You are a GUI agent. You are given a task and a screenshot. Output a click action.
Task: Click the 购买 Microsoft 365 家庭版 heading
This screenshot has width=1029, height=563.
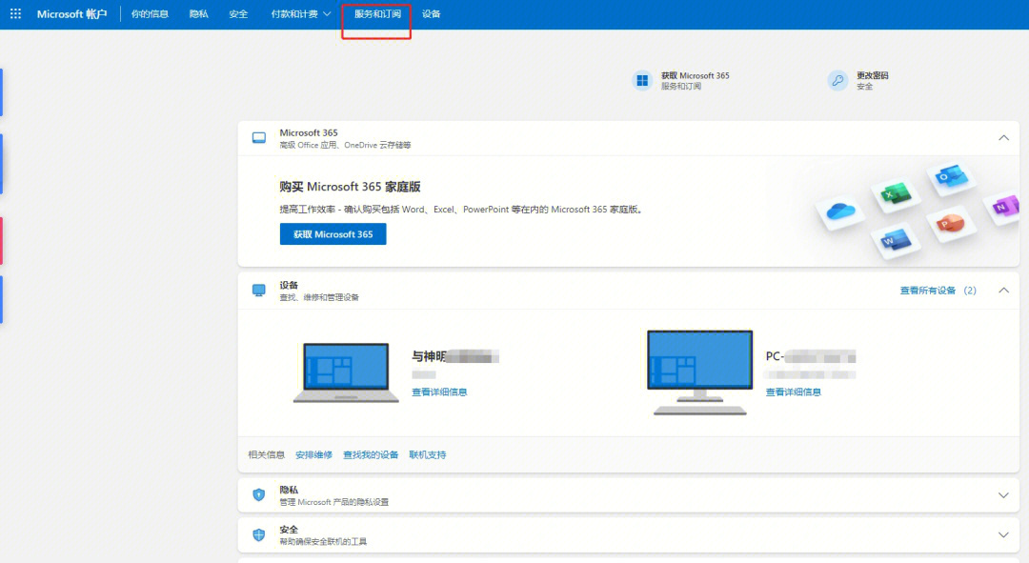pyautogui.click(x=350, y=187)
